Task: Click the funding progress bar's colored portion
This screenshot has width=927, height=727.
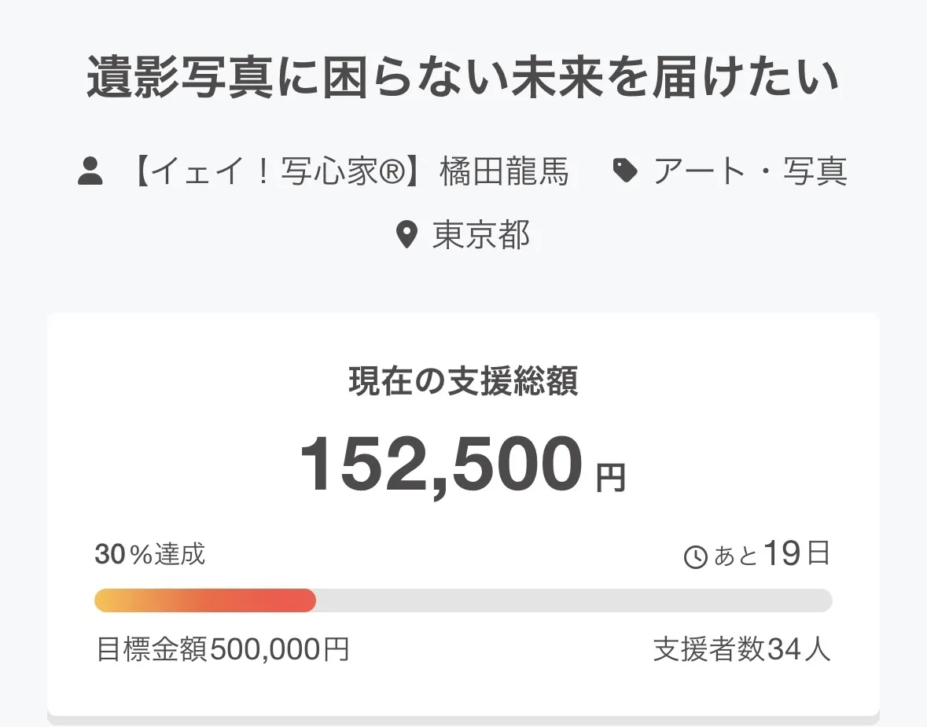Action: point(204,600)
